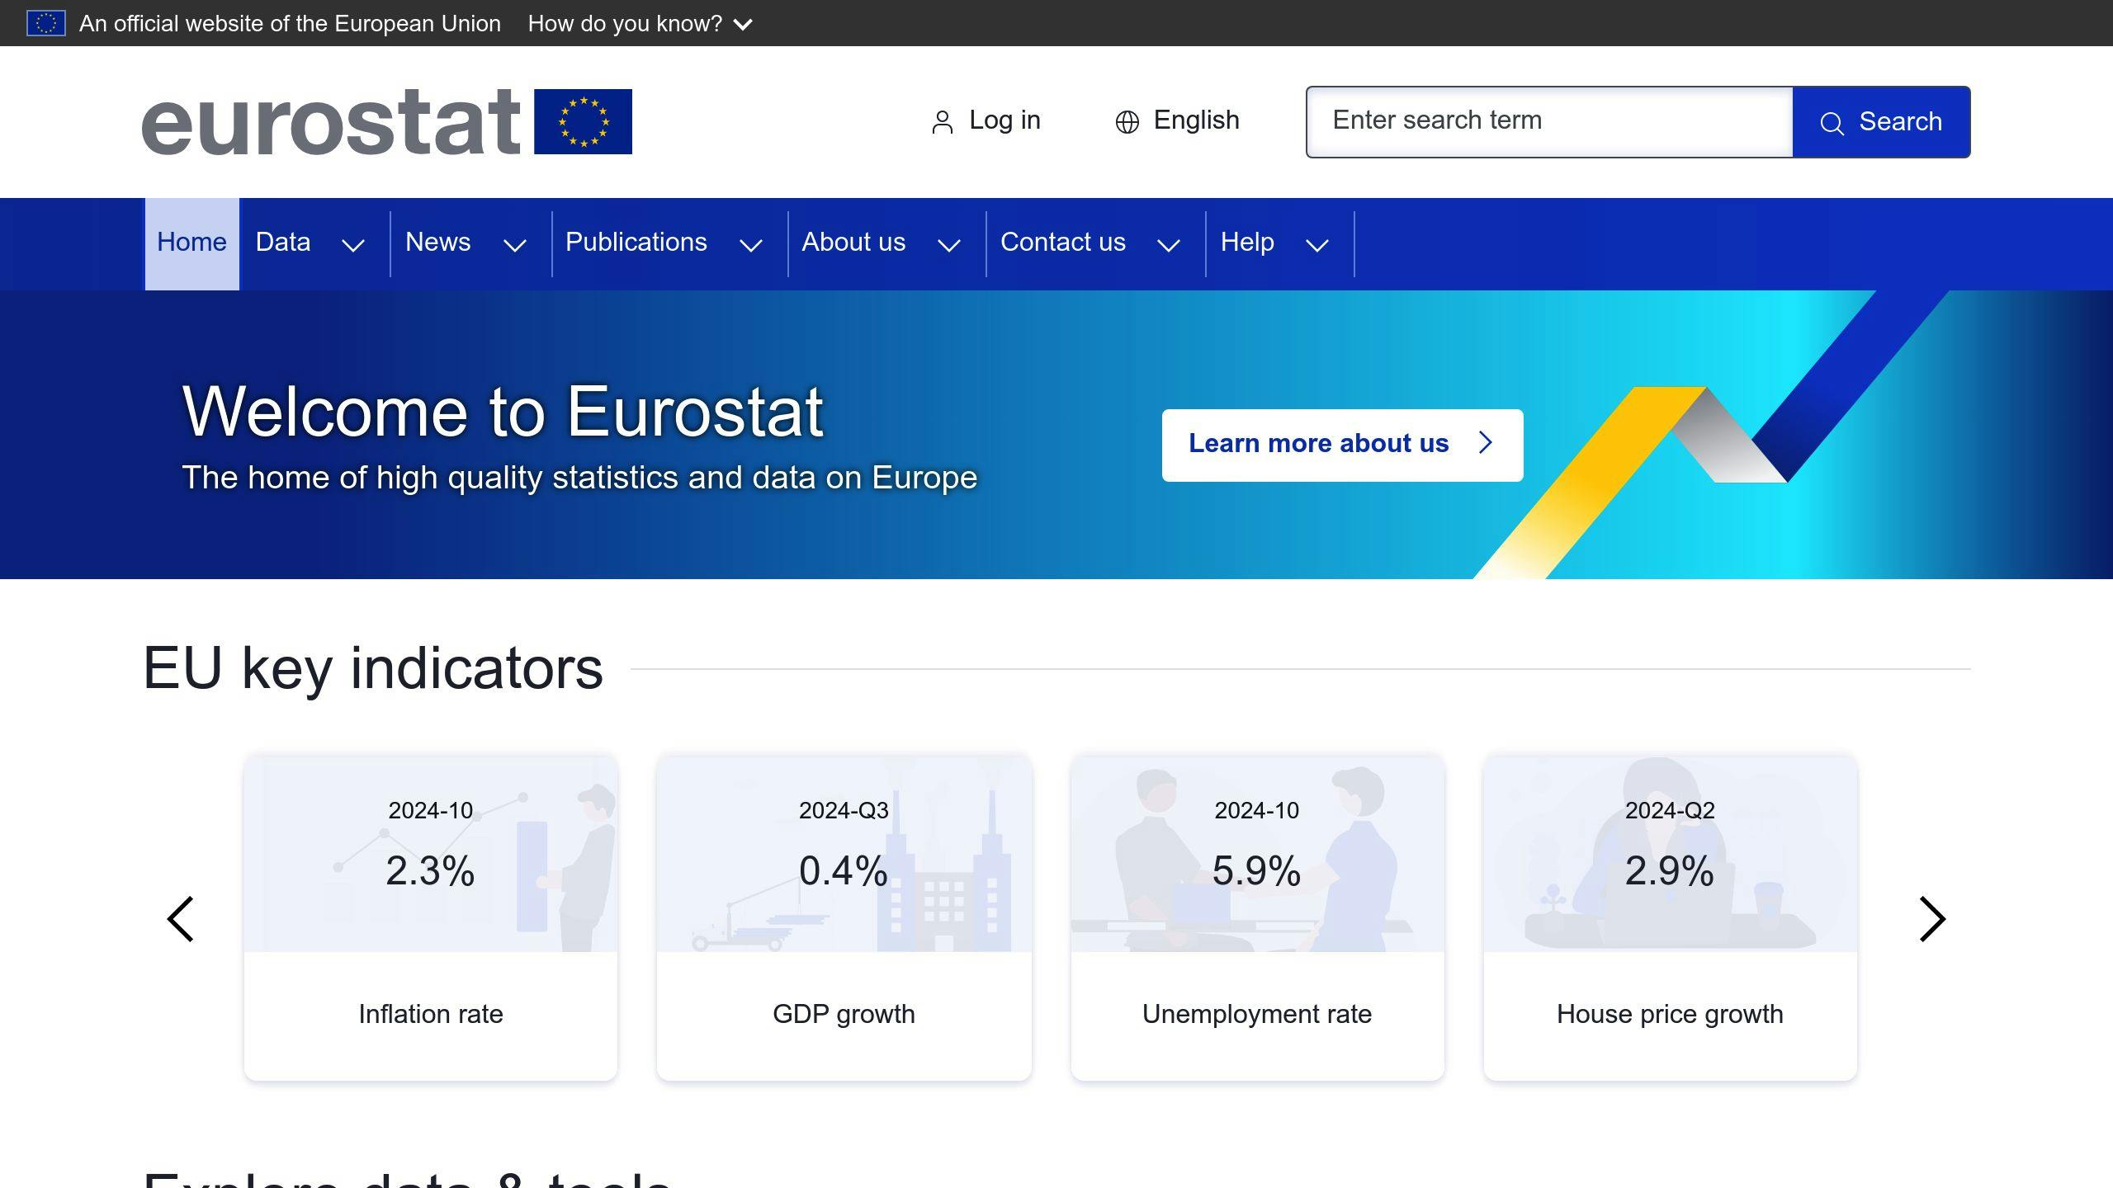Click the 0.4% GDP value
The width and height of the screenshot is (2113, 1188).
point(844,871)
